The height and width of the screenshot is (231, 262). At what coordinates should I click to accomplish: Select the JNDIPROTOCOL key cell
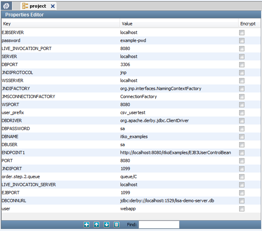coord(60,72)
